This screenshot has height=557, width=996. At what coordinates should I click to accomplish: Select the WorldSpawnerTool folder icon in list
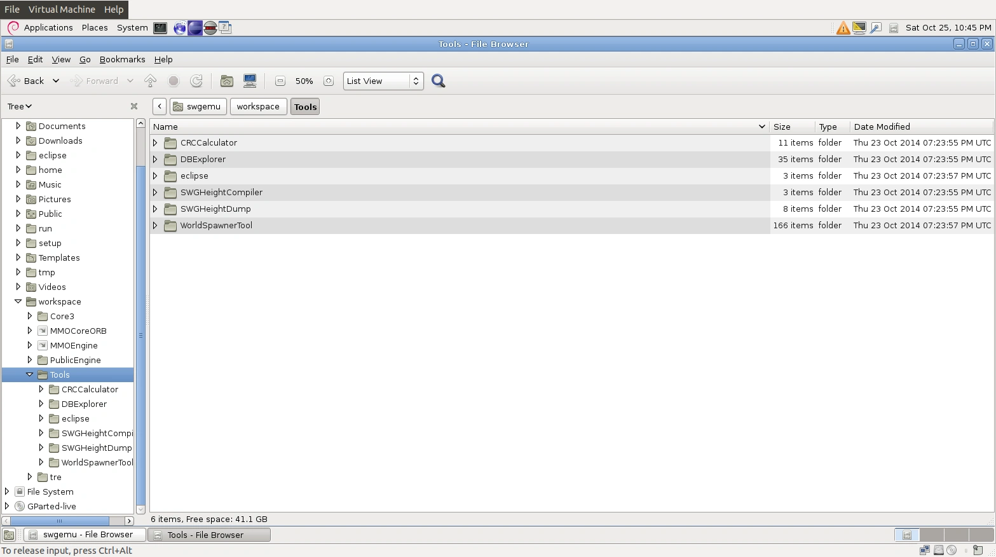pos(170,226)
